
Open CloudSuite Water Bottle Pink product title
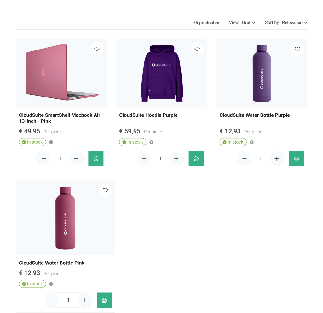pos(52,263)
